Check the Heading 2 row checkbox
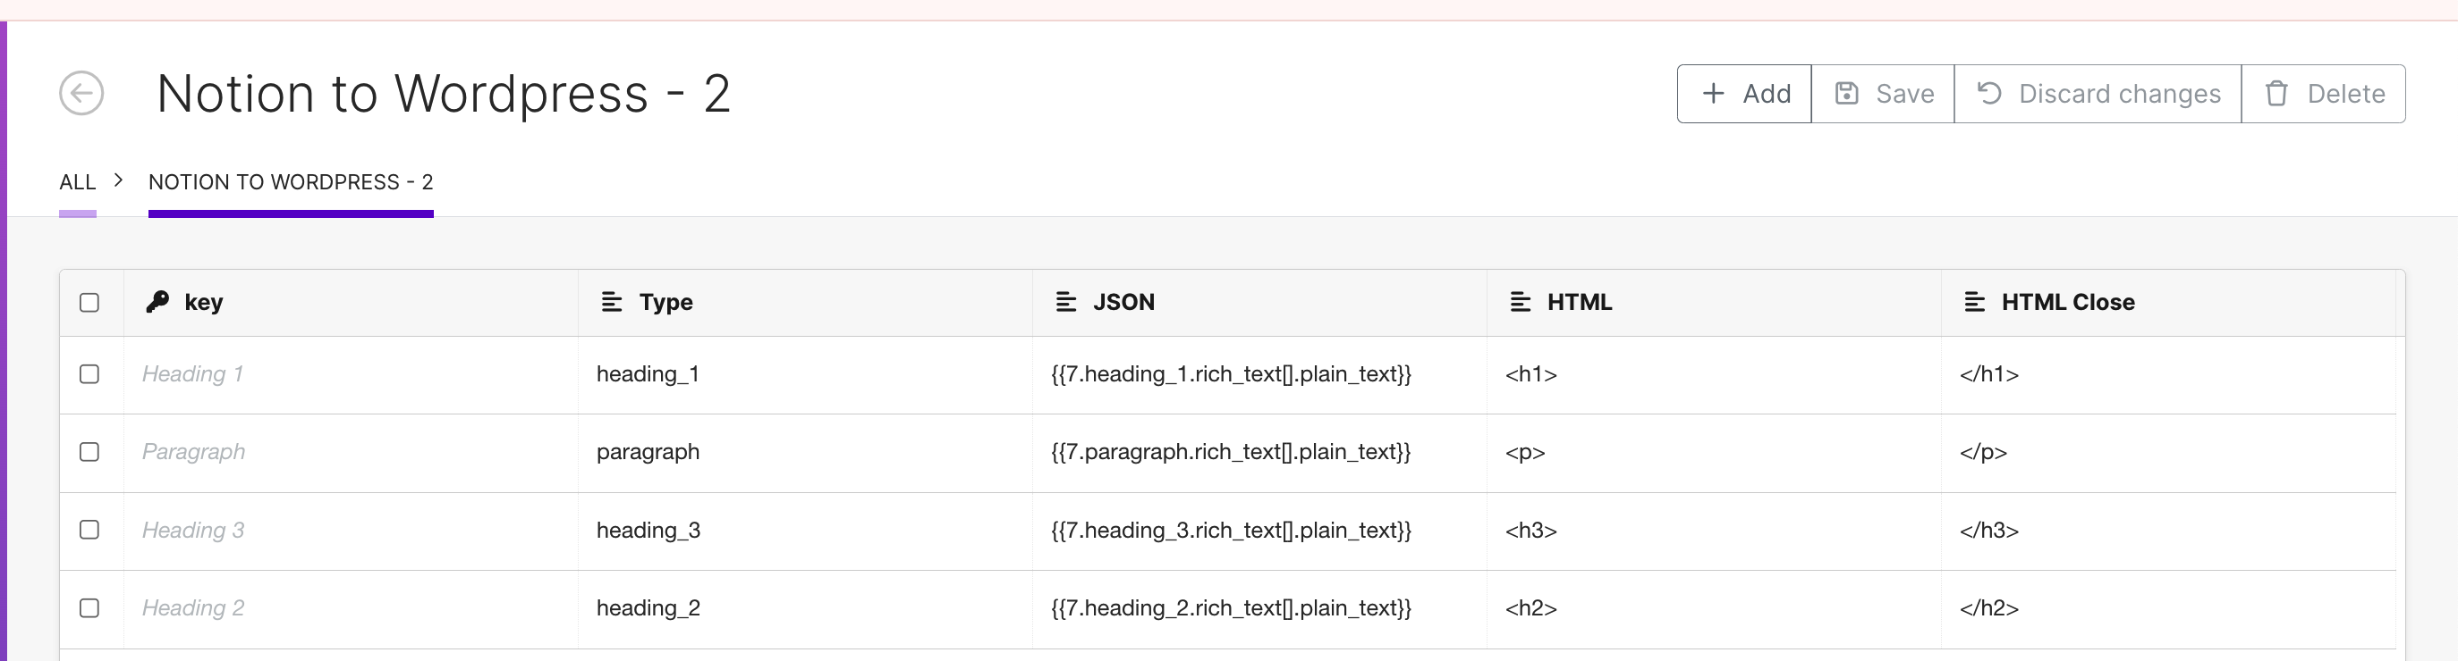 (89, 607)
